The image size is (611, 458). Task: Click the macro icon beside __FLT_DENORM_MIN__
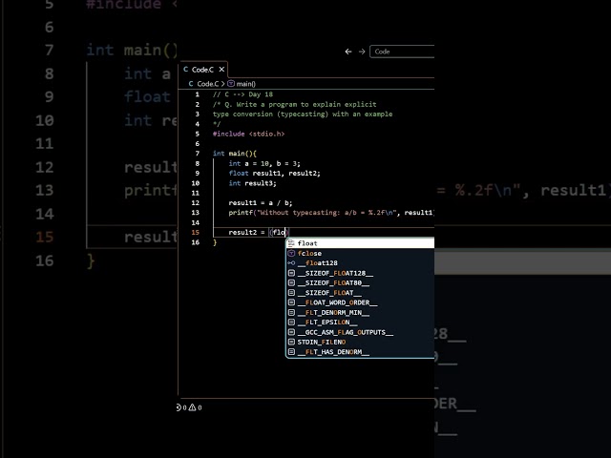291,312
